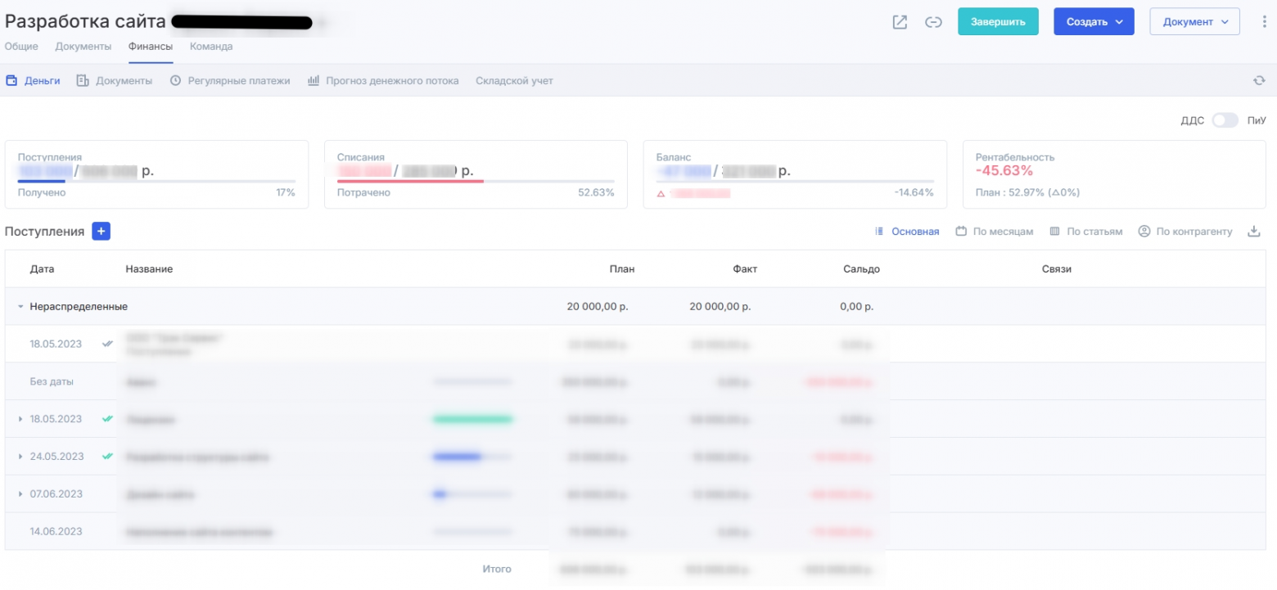Click the 17% received percentage
1277x590 pixels.
coord(286,192)
